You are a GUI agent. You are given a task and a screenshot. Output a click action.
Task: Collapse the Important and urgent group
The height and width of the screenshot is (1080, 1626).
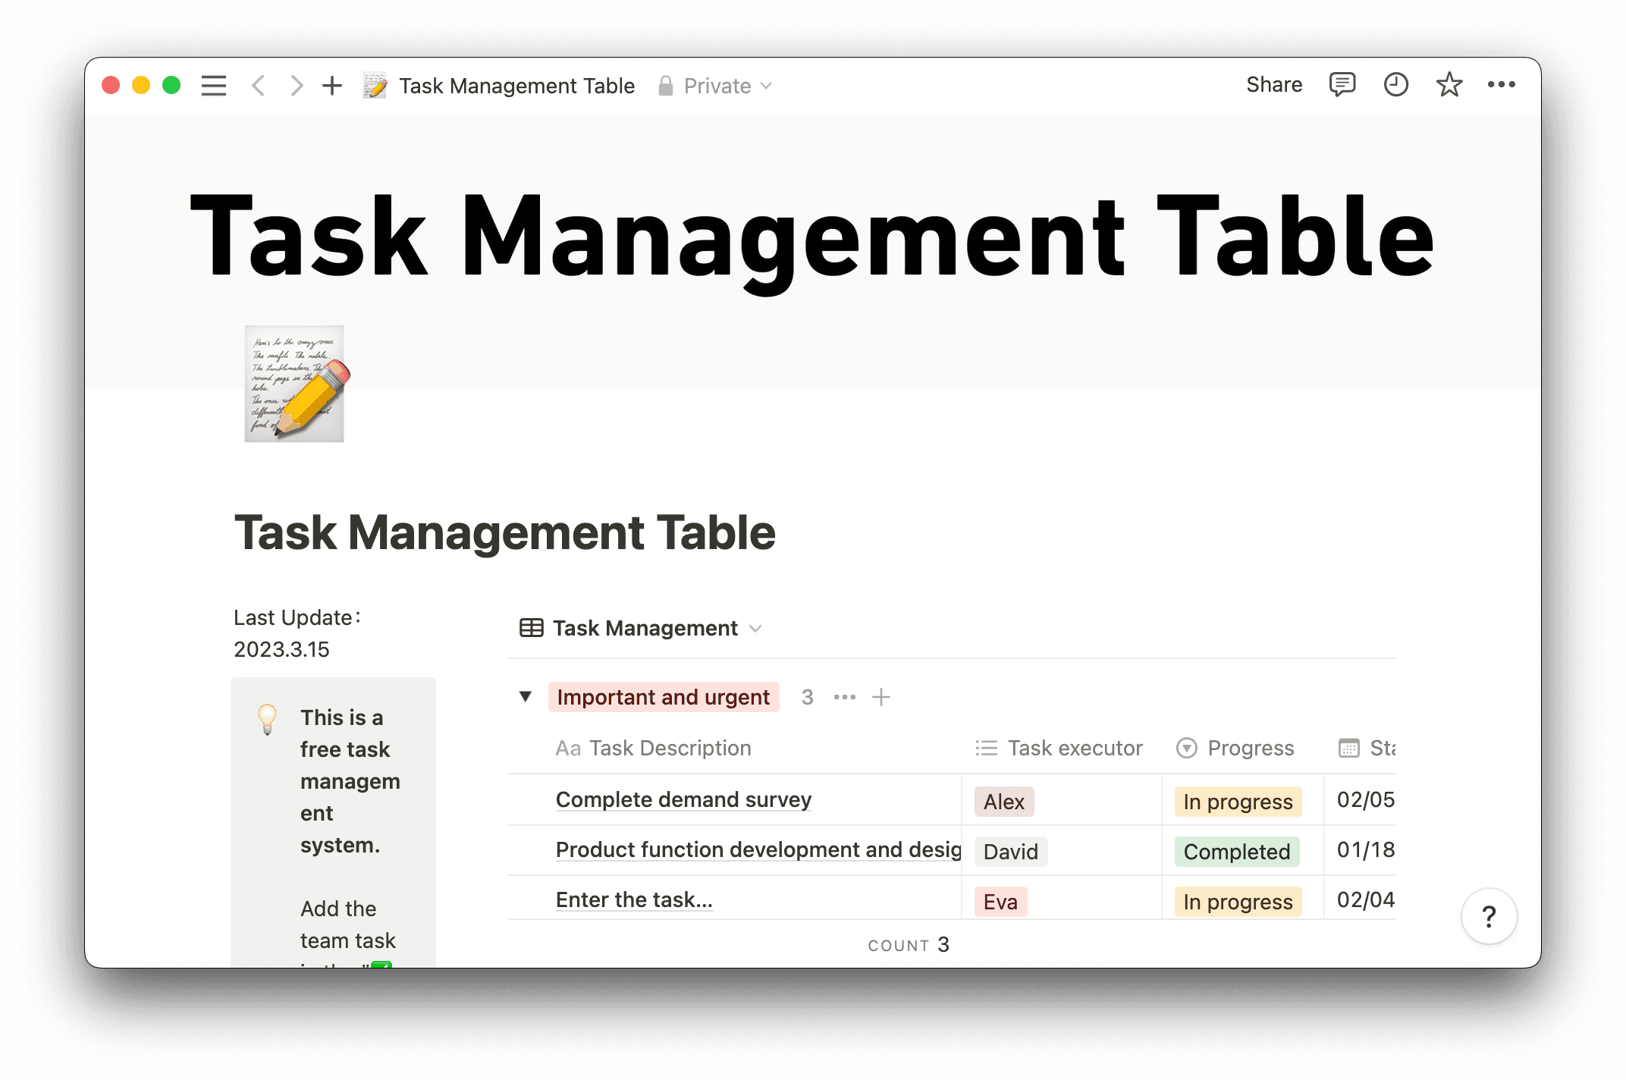click(525, 696)
